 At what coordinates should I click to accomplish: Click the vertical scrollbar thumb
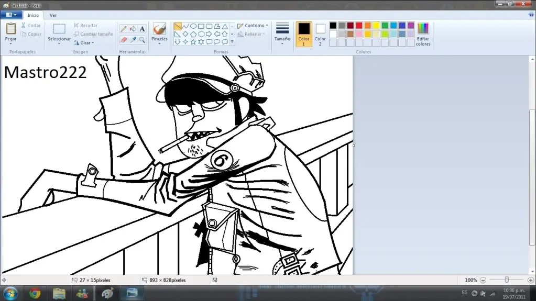[532, 177]
